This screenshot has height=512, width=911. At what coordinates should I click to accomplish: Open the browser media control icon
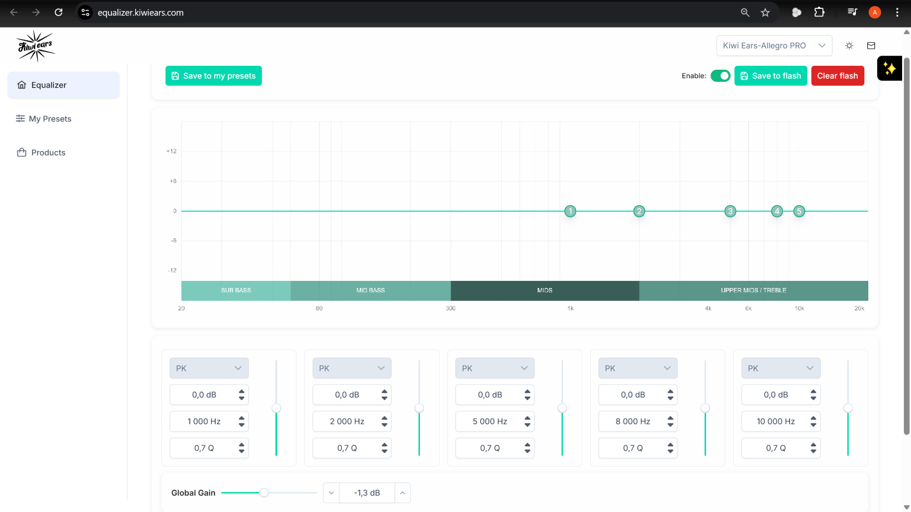point(852,12)
